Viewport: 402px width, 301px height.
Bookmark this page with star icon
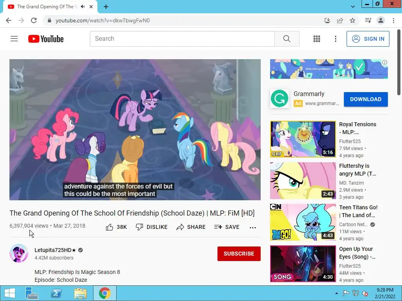pyautogui.click(x=353, y=20)
